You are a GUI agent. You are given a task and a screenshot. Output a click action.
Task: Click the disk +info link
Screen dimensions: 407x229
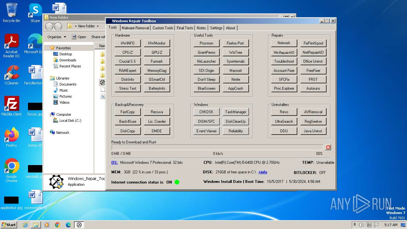[x=263, y=172]
